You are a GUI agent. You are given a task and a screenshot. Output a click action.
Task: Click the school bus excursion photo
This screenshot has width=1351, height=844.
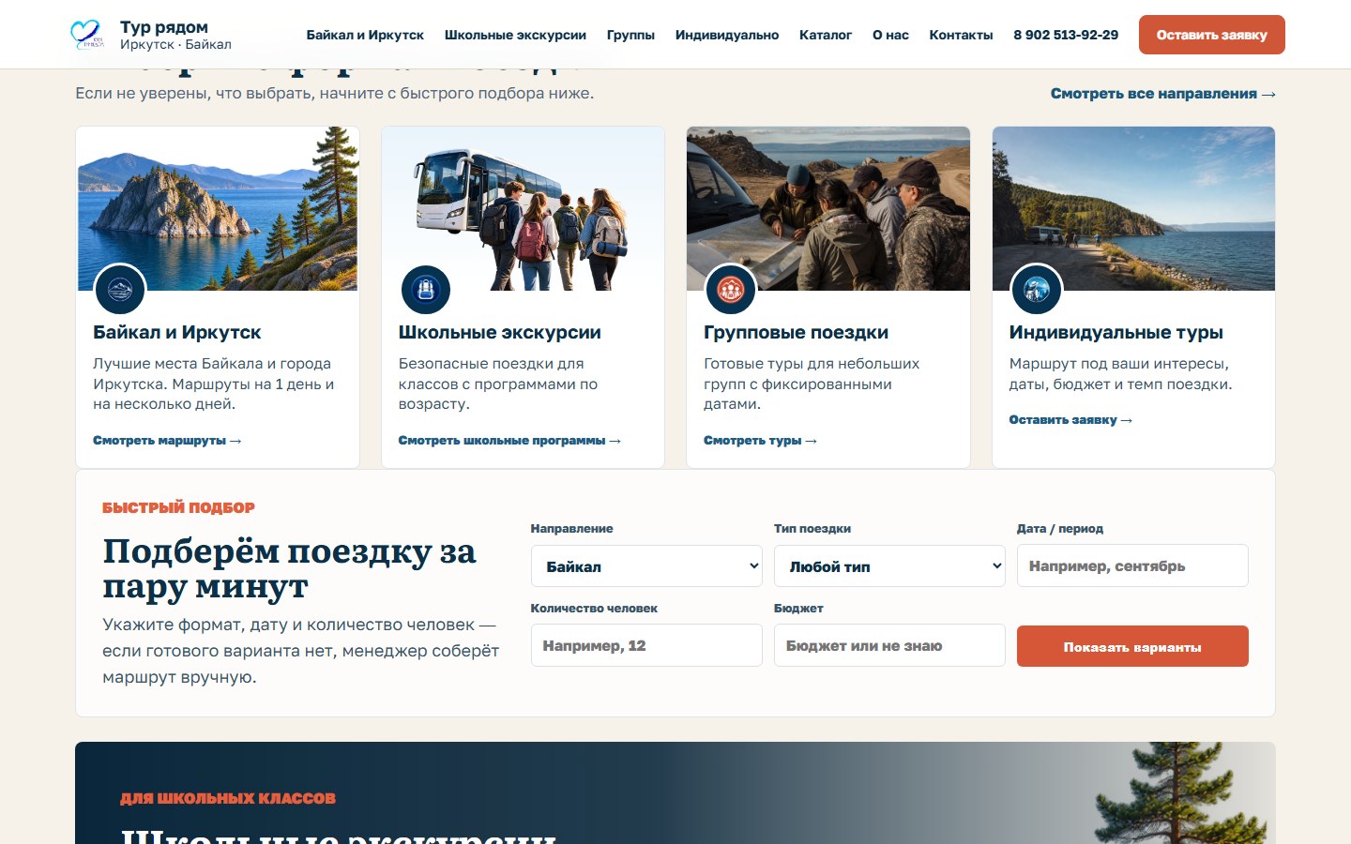[523, 209]
